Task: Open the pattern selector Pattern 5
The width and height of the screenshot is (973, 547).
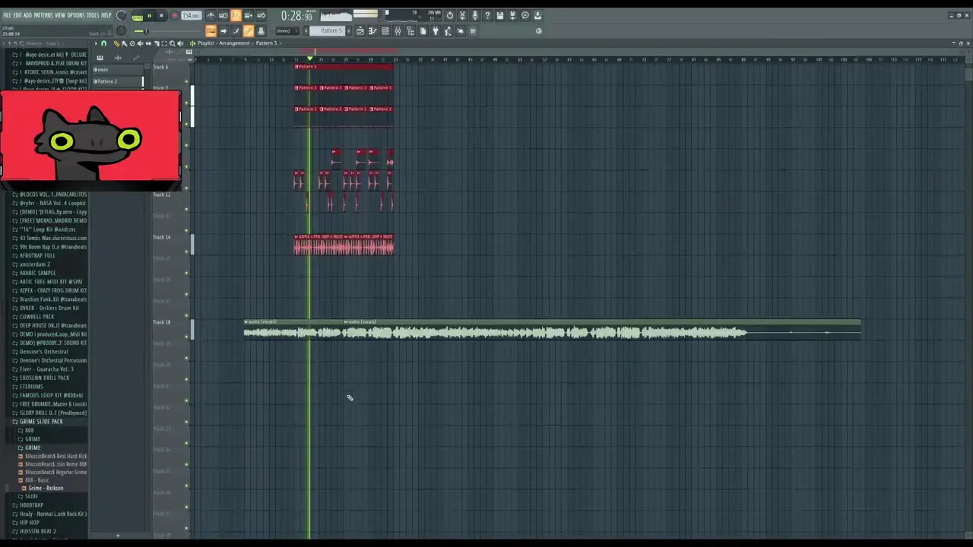Action: (327, 31)
